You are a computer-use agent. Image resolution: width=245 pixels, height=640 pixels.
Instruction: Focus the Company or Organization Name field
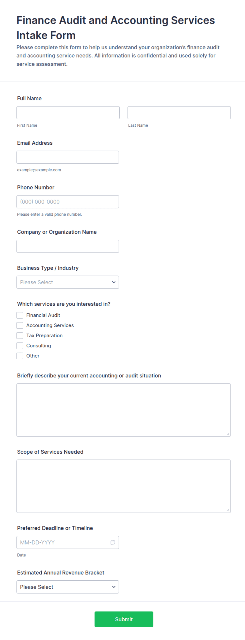68,246
